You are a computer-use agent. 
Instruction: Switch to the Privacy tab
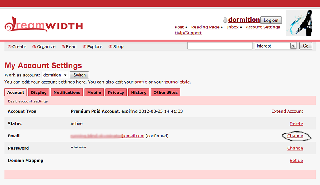pyautogui.click(x=116, y=92)
